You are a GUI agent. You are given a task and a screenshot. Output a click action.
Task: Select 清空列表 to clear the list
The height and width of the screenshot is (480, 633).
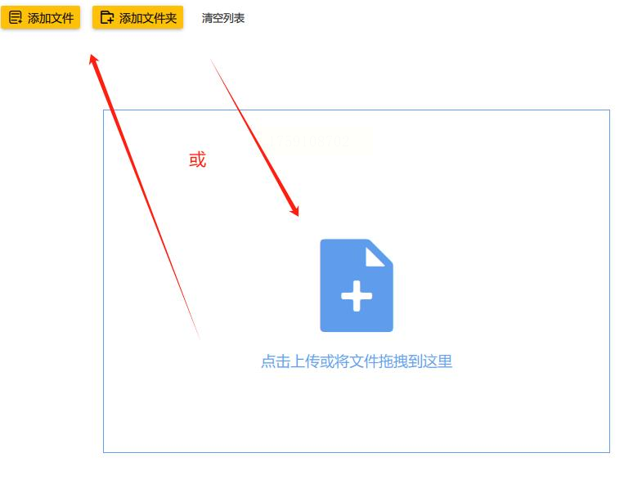pos(223,18)
